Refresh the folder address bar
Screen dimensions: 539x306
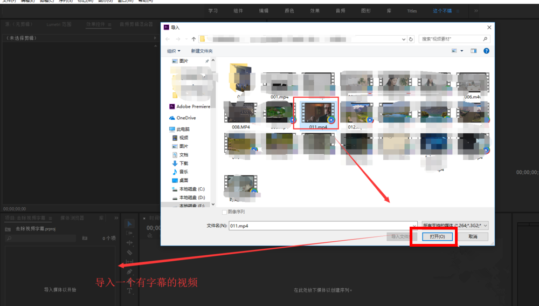tap(411, 39)
